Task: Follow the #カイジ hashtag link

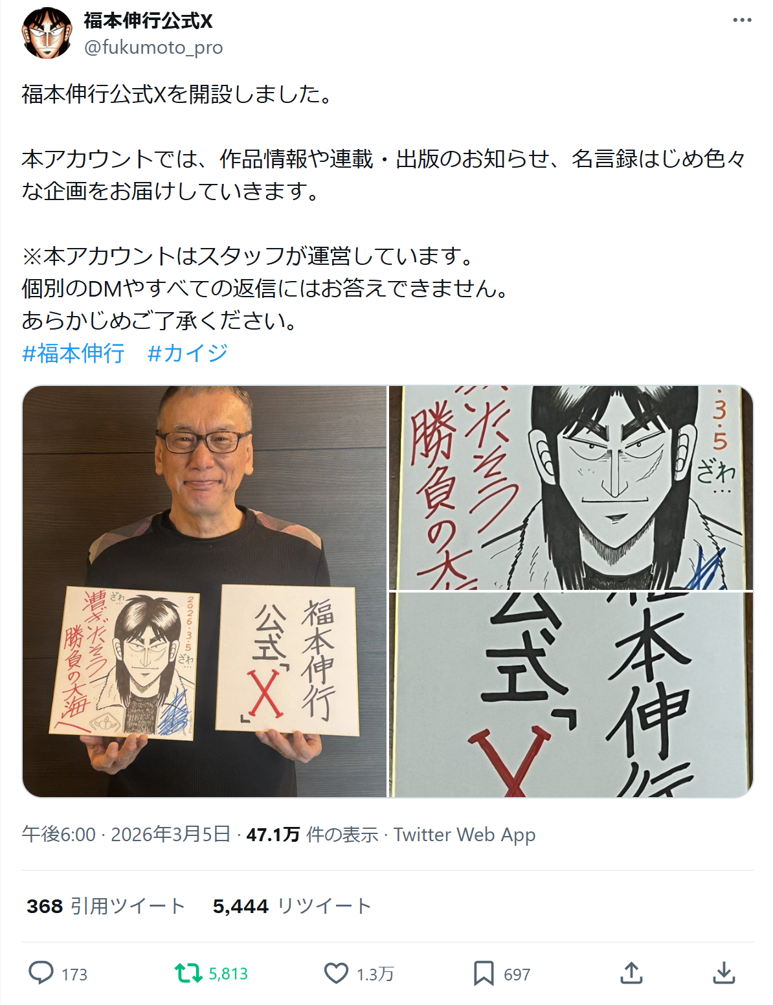Action: 188,353
